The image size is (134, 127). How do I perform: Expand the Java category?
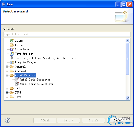[7, 97]
